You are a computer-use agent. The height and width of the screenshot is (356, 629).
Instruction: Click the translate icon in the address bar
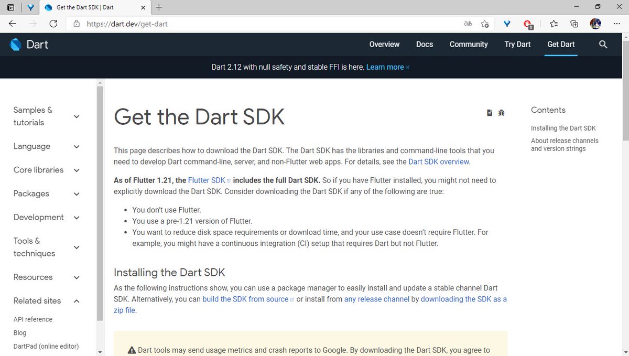coord(468,24)
